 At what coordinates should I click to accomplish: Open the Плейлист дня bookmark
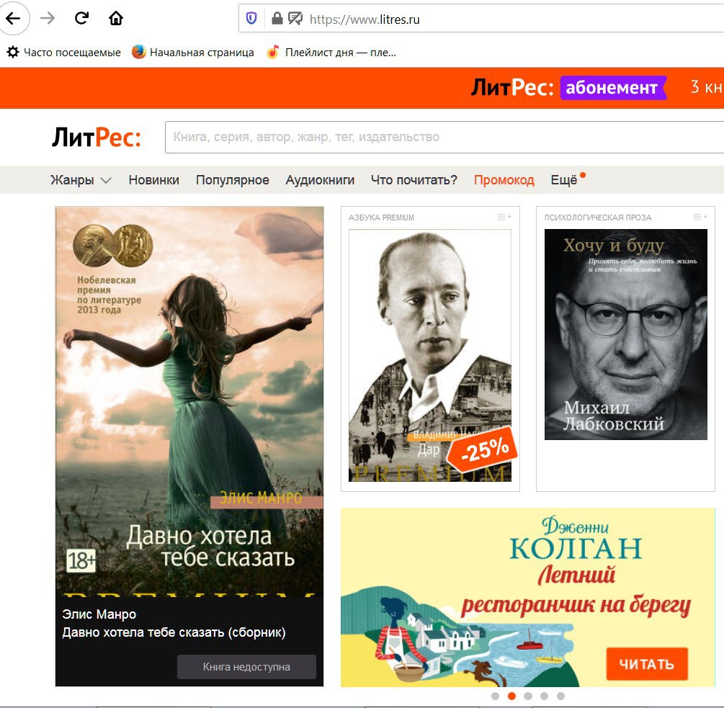tap(331, 52)
